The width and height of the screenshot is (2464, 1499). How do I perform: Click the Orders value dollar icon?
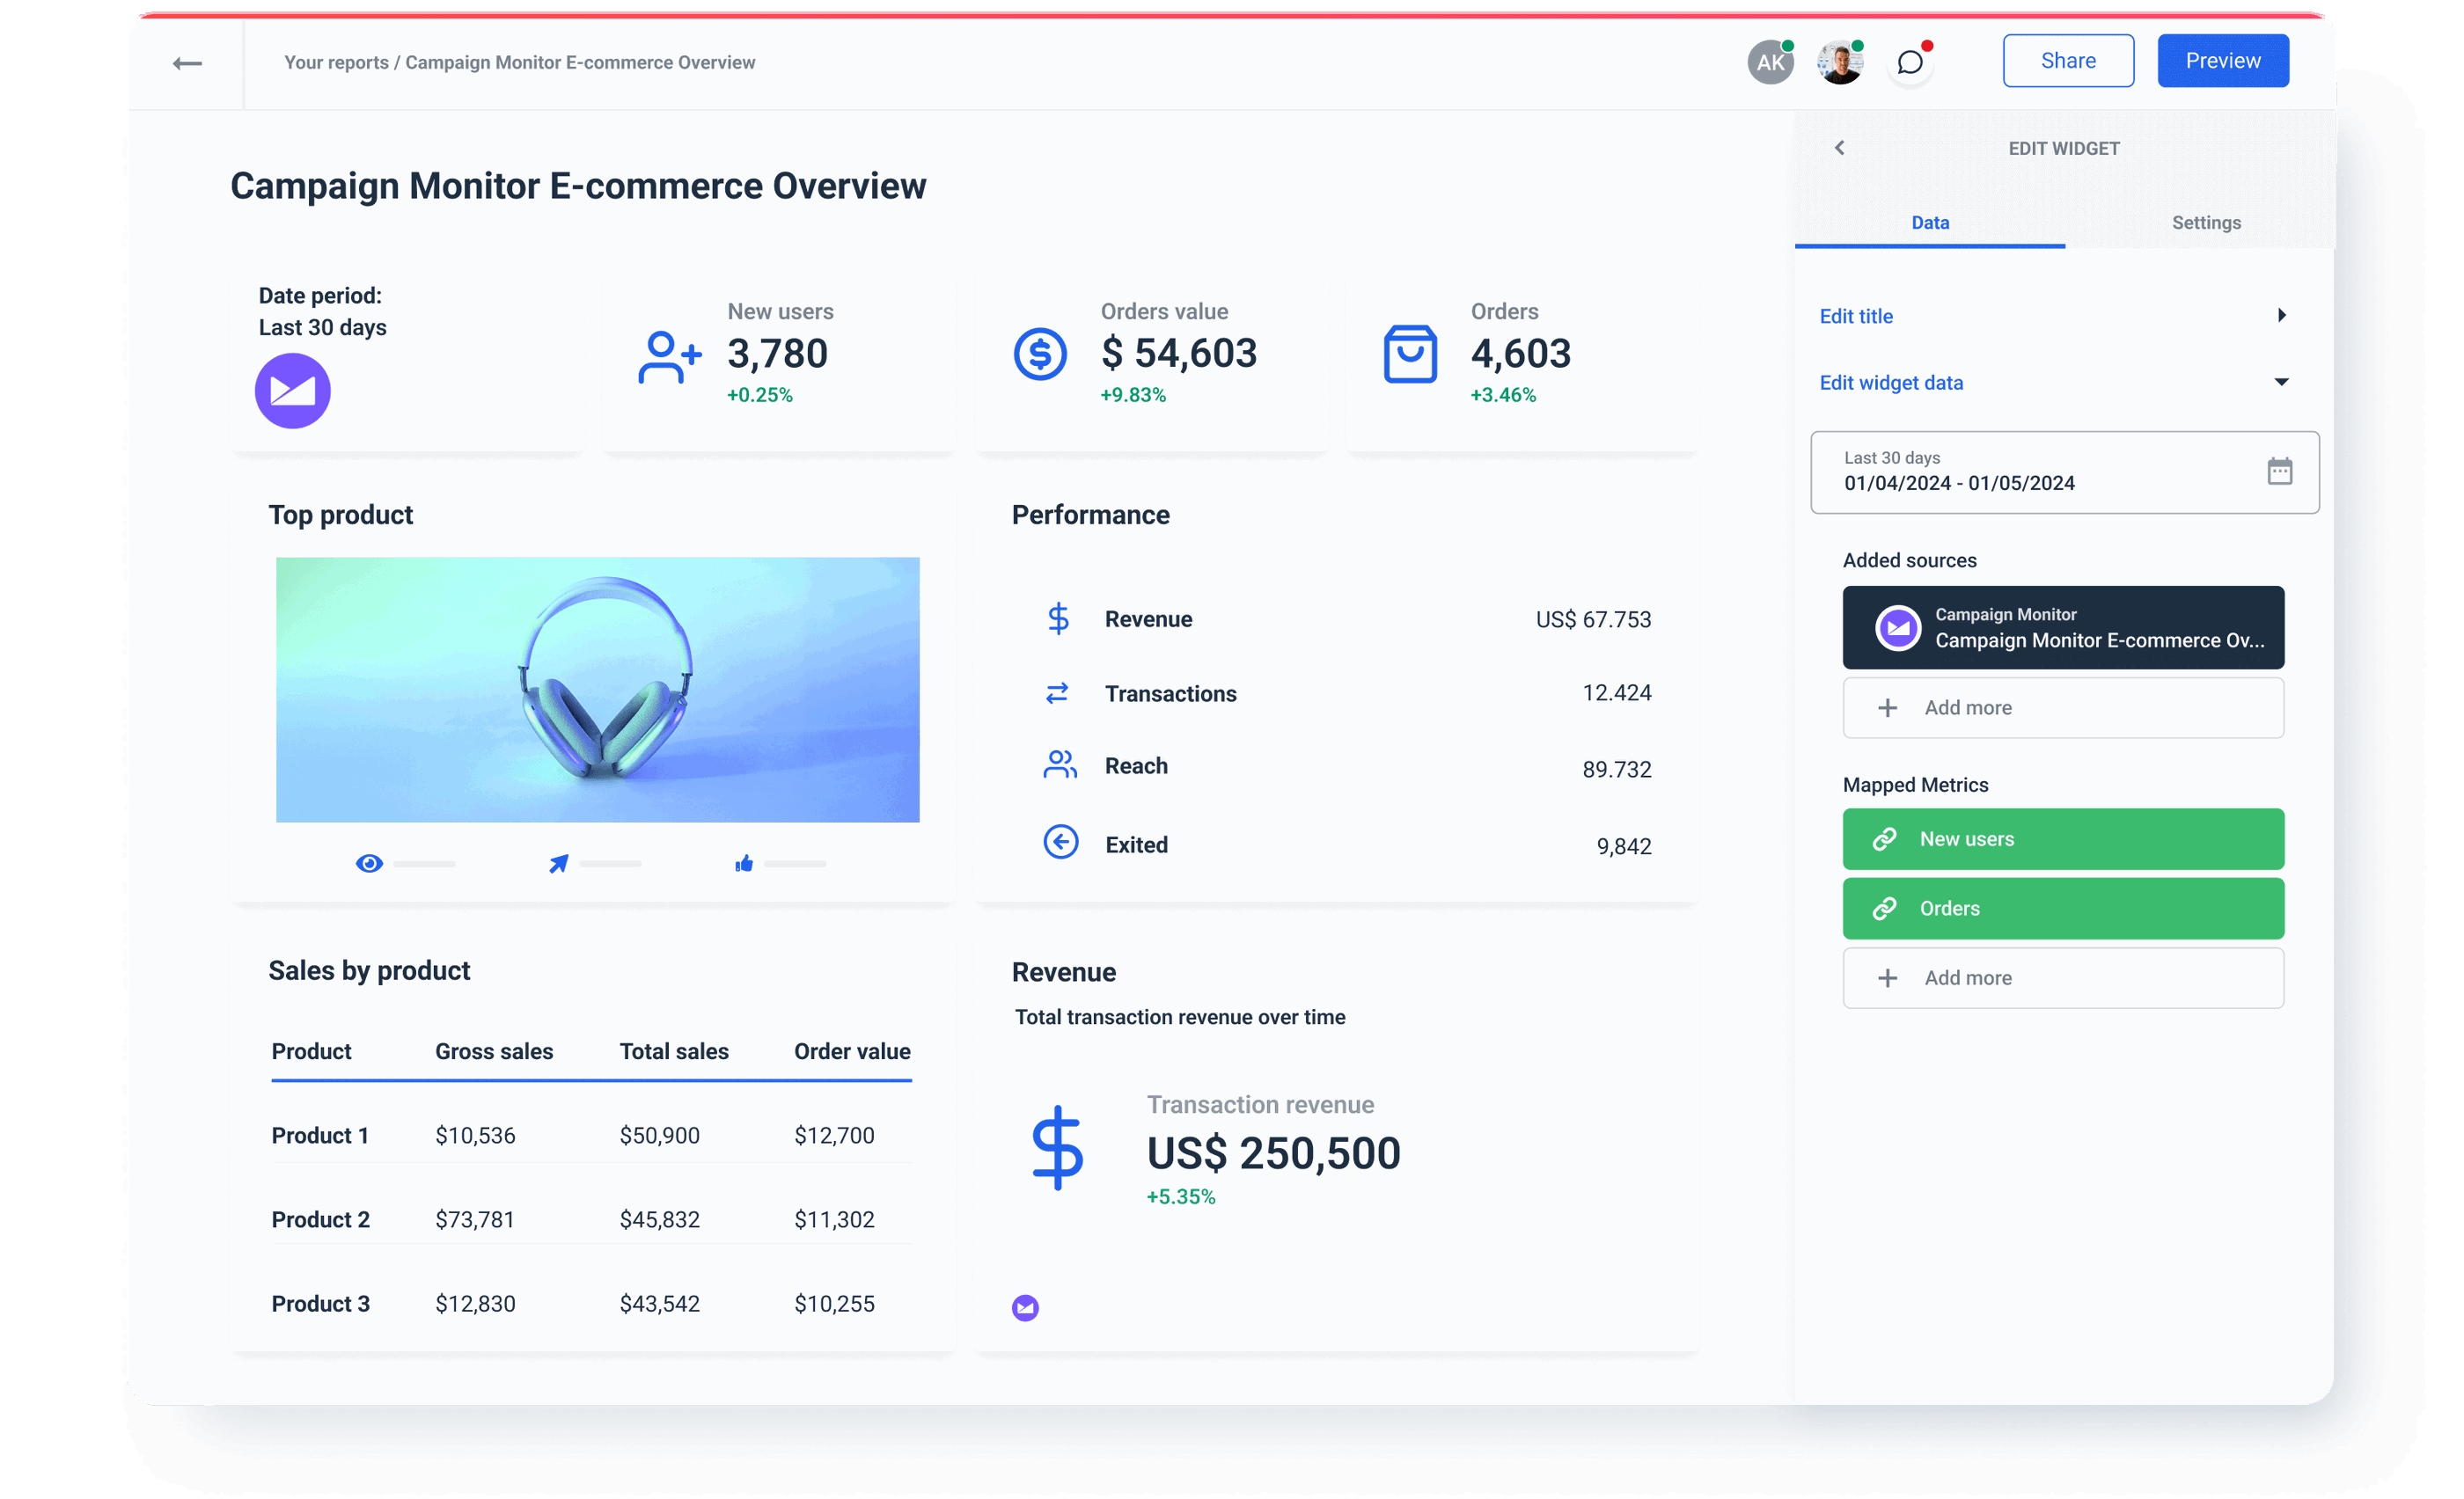[x=1040, y=353]
